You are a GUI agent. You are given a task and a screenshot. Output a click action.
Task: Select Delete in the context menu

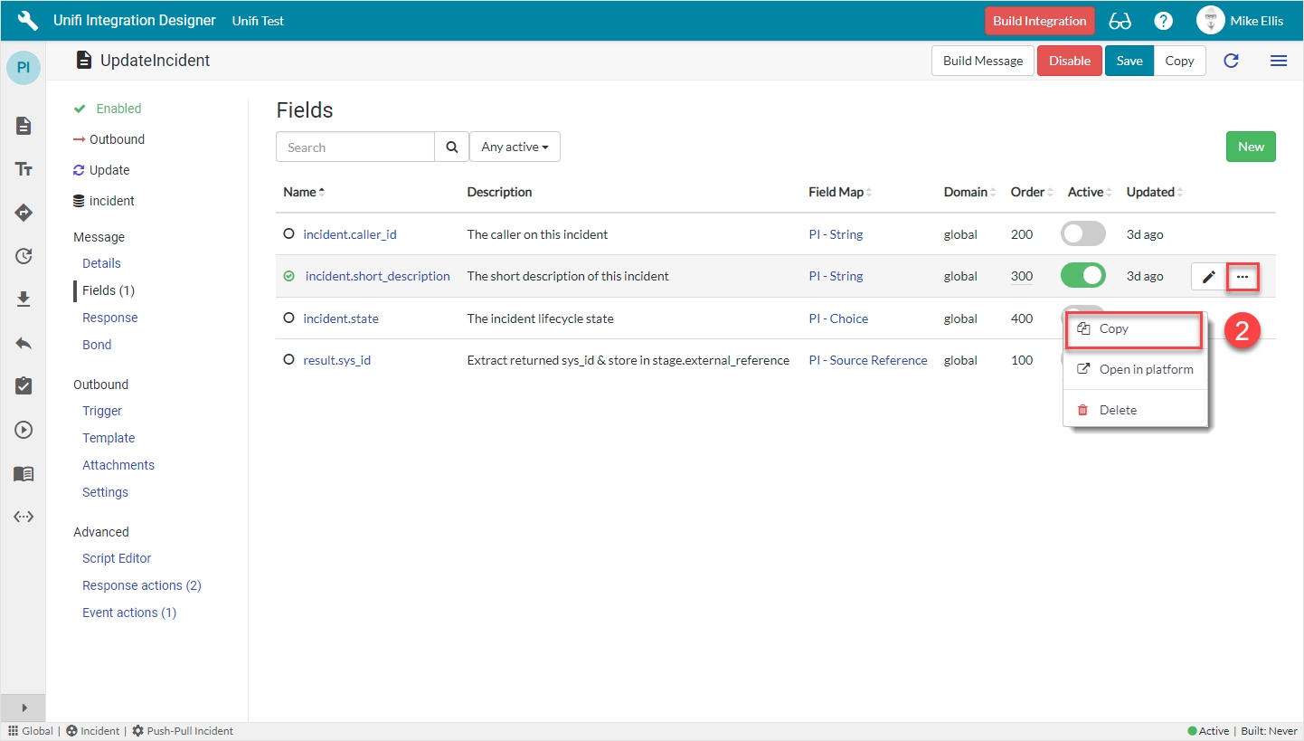point(1118,411)
